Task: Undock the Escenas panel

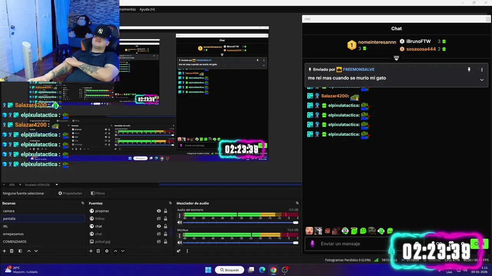Action: point(83,203)
